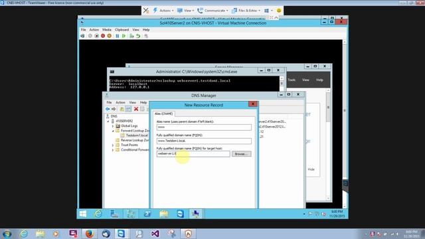Open Visual Studio from the host taskbar
This screenshot has height=239, width=425.
pos(155,234)
